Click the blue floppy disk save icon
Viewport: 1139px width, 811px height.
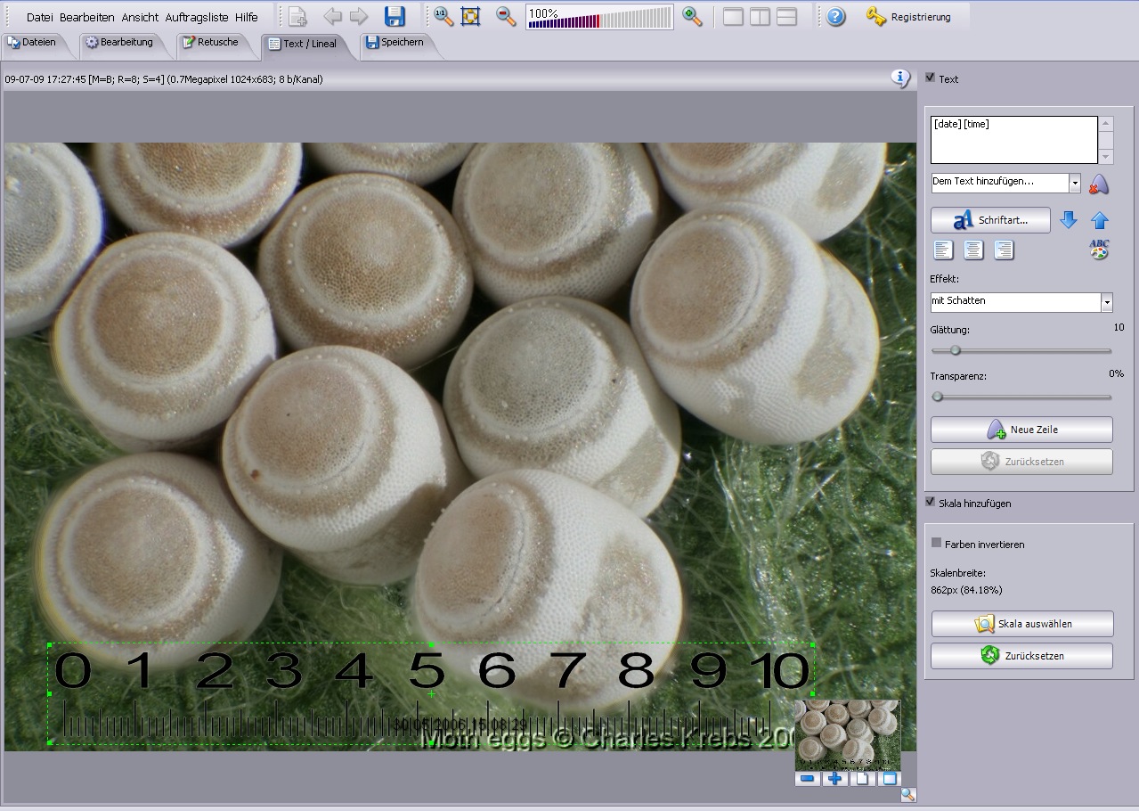click(x=395, y=16)
